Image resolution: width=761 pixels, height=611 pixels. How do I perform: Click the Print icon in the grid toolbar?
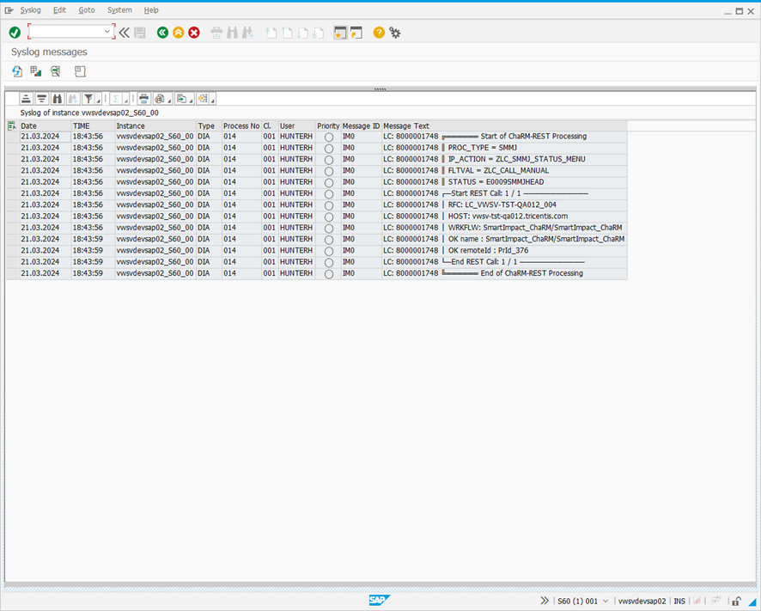[144, 99]
